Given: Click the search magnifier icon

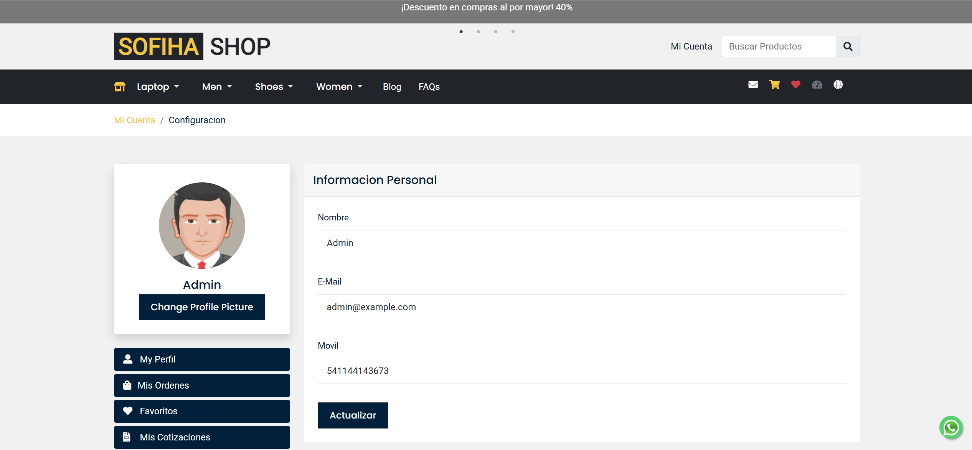Looking at the screenshot, I should (848, 46).
